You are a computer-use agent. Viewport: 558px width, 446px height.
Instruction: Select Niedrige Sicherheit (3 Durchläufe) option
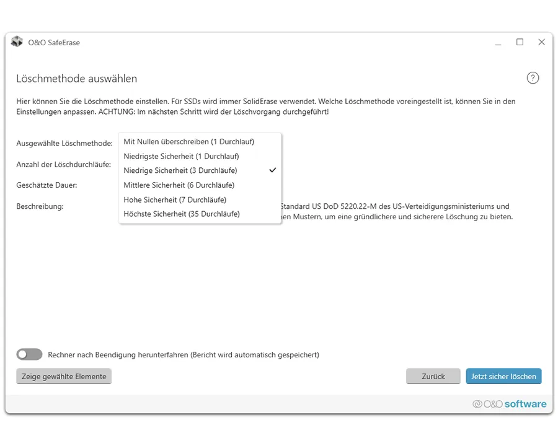[x=200, y=170]
